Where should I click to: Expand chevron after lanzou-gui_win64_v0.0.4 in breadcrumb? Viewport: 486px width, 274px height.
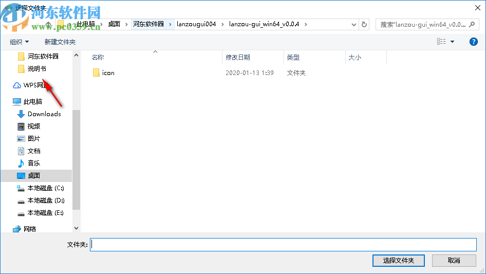(x=306, y=24)
